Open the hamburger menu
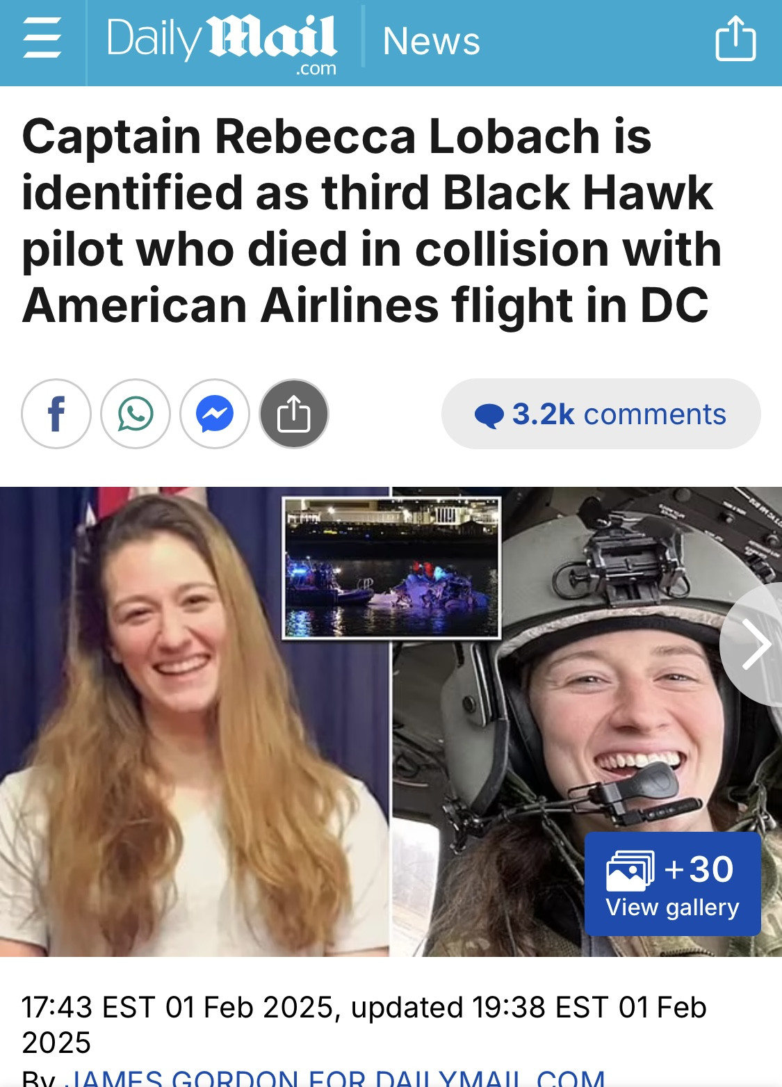Image resolution: width=782 pixels, height=1087 pixels. tap(42, 39)
